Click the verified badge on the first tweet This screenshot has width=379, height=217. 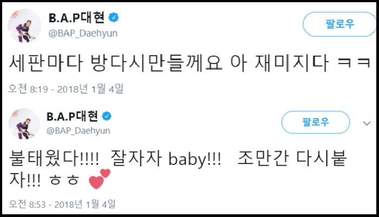click(113, 17)
